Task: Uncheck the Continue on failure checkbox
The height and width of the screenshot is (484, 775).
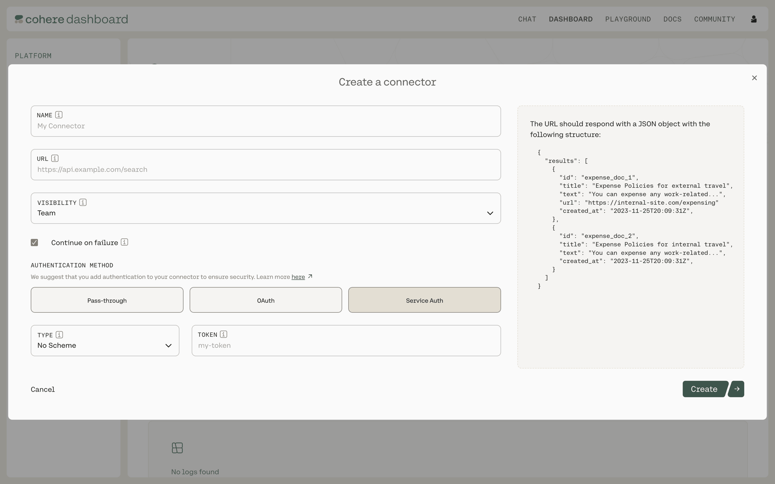Action: [34, 242]
